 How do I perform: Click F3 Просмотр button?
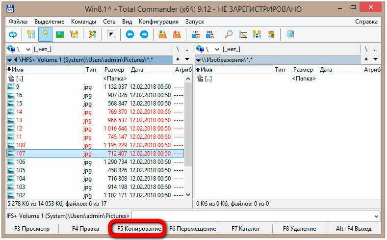point(32,229)
